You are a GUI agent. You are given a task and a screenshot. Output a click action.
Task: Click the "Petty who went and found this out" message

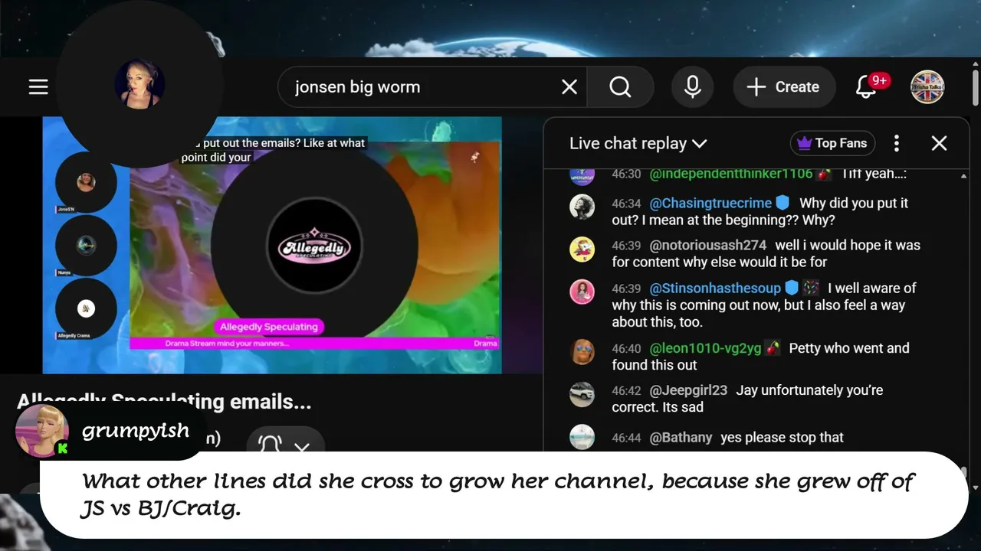760,357
